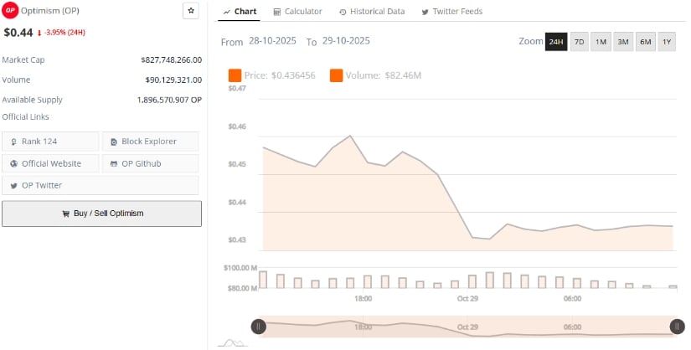Select the Chart tab
The height and width of the screenshot is (350, 691).
click(240, 12)
